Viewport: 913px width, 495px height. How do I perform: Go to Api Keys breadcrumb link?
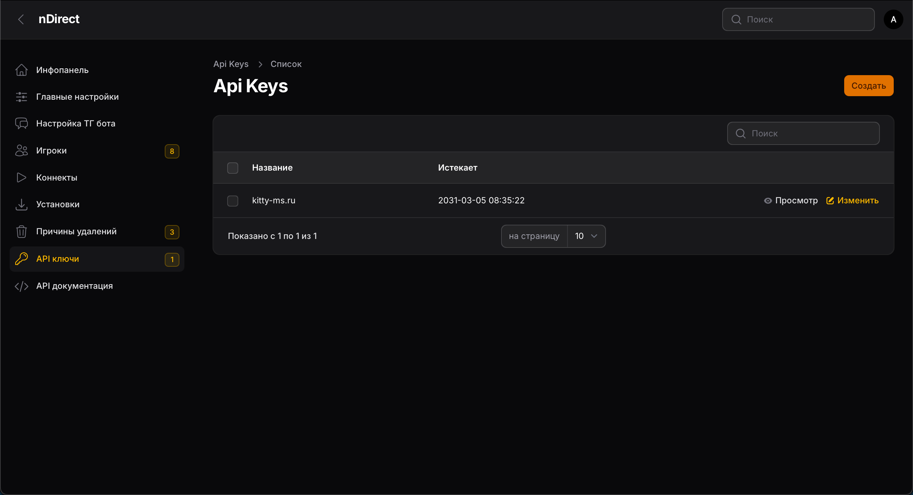point(231,64)
